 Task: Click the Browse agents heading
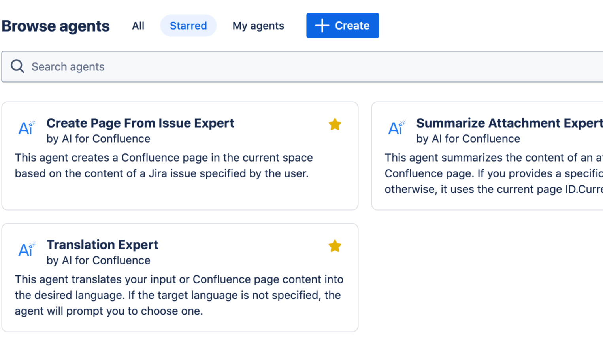[56, 26]
